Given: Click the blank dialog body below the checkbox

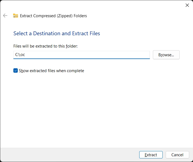Looking at the screenshot, I should [96, 109].
